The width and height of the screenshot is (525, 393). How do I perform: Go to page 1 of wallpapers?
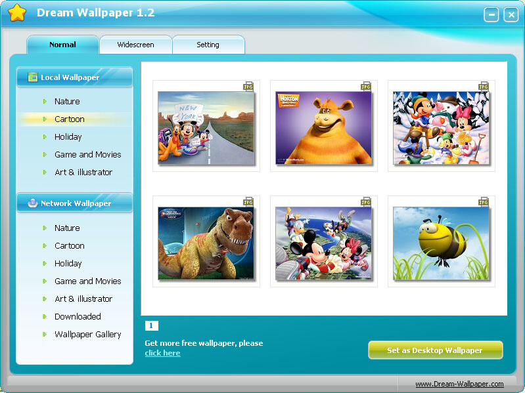(x=151, y=325)
